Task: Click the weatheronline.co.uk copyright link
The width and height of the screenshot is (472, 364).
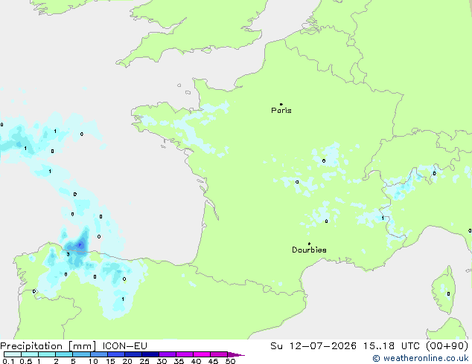Action: click(421, 358)
